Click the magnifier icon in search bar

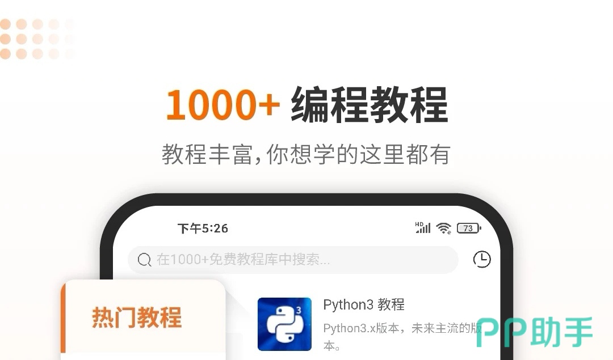[x=144, y=259]
